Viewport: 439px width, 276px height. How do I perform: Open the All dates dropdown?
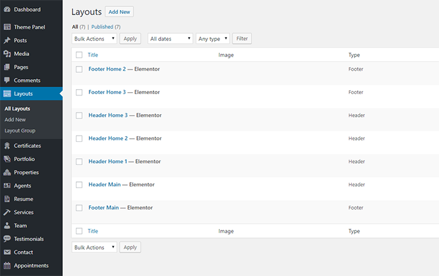tap(170, 39)
